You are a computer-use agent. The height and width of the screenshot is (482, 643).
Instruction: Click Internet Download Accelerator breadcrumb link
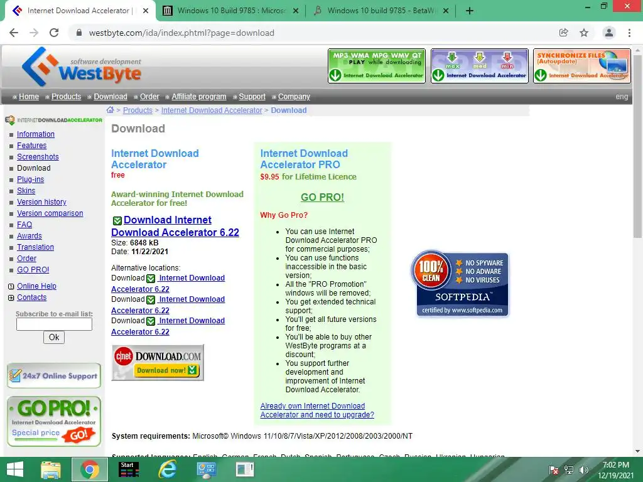click(212, 110)
